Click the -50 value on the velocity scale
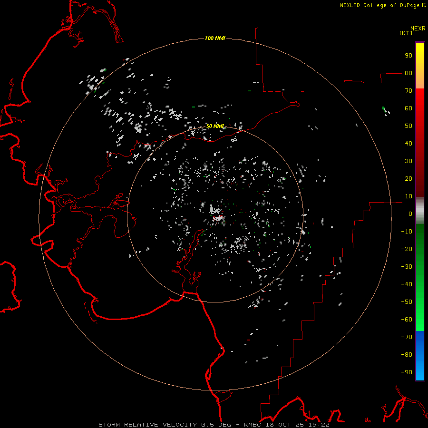428x428 pixels. [x=407, y=302]
